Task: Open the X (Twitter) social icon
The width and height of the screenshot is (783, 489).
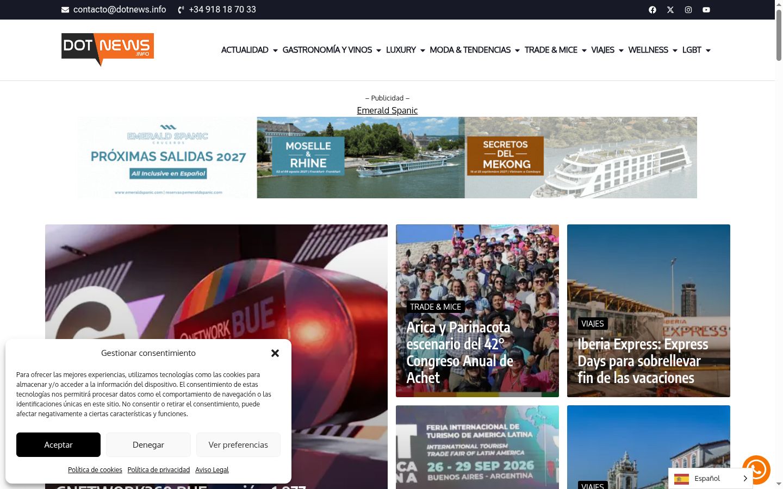Action: tap(670, 10)
